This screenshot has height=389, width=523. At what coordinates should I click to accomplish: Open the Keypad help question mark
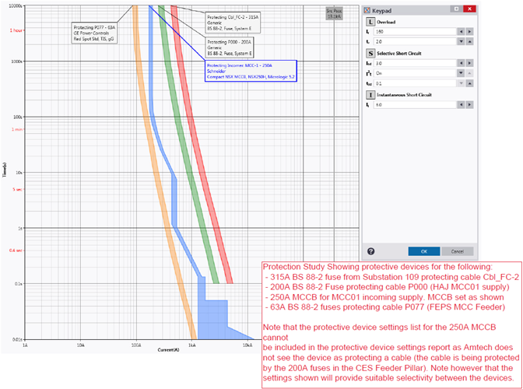click(x=370, y=251)
